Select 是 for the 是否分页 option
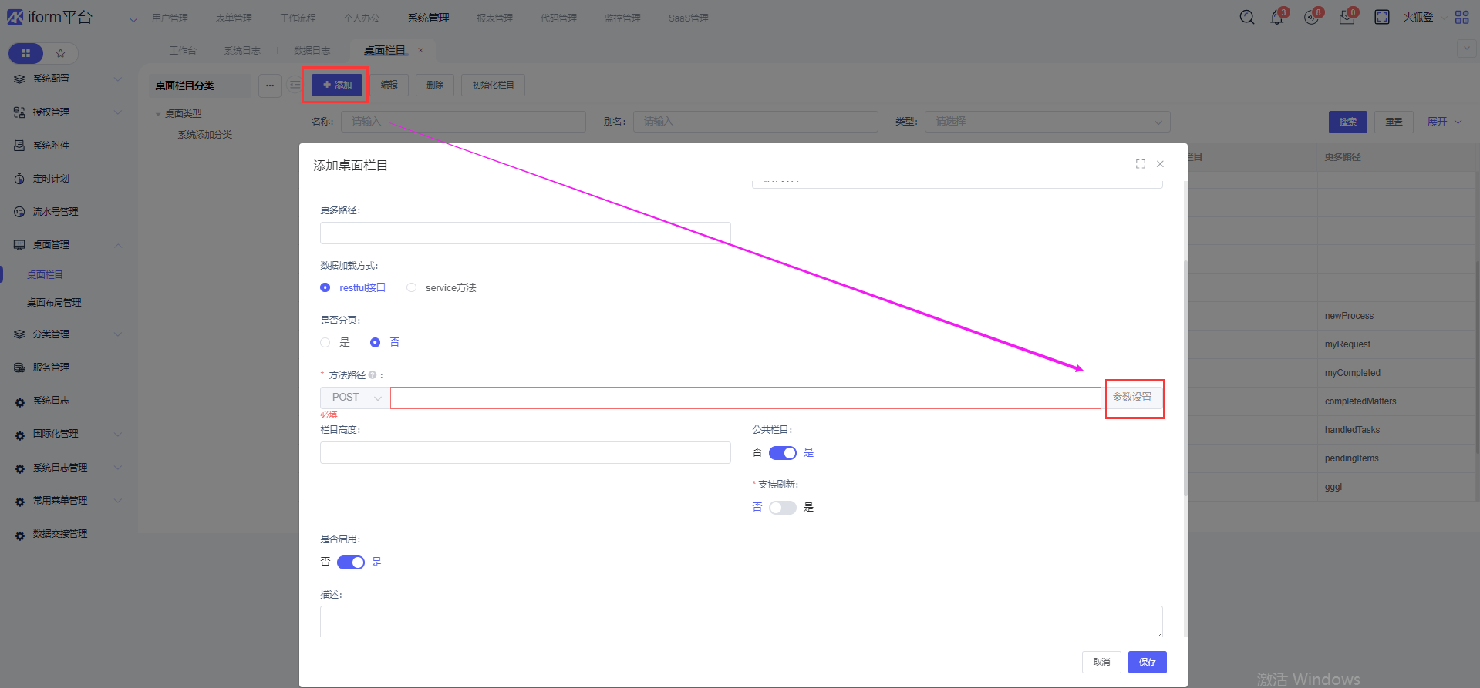 pyautogui.click(x=325, y=342)
